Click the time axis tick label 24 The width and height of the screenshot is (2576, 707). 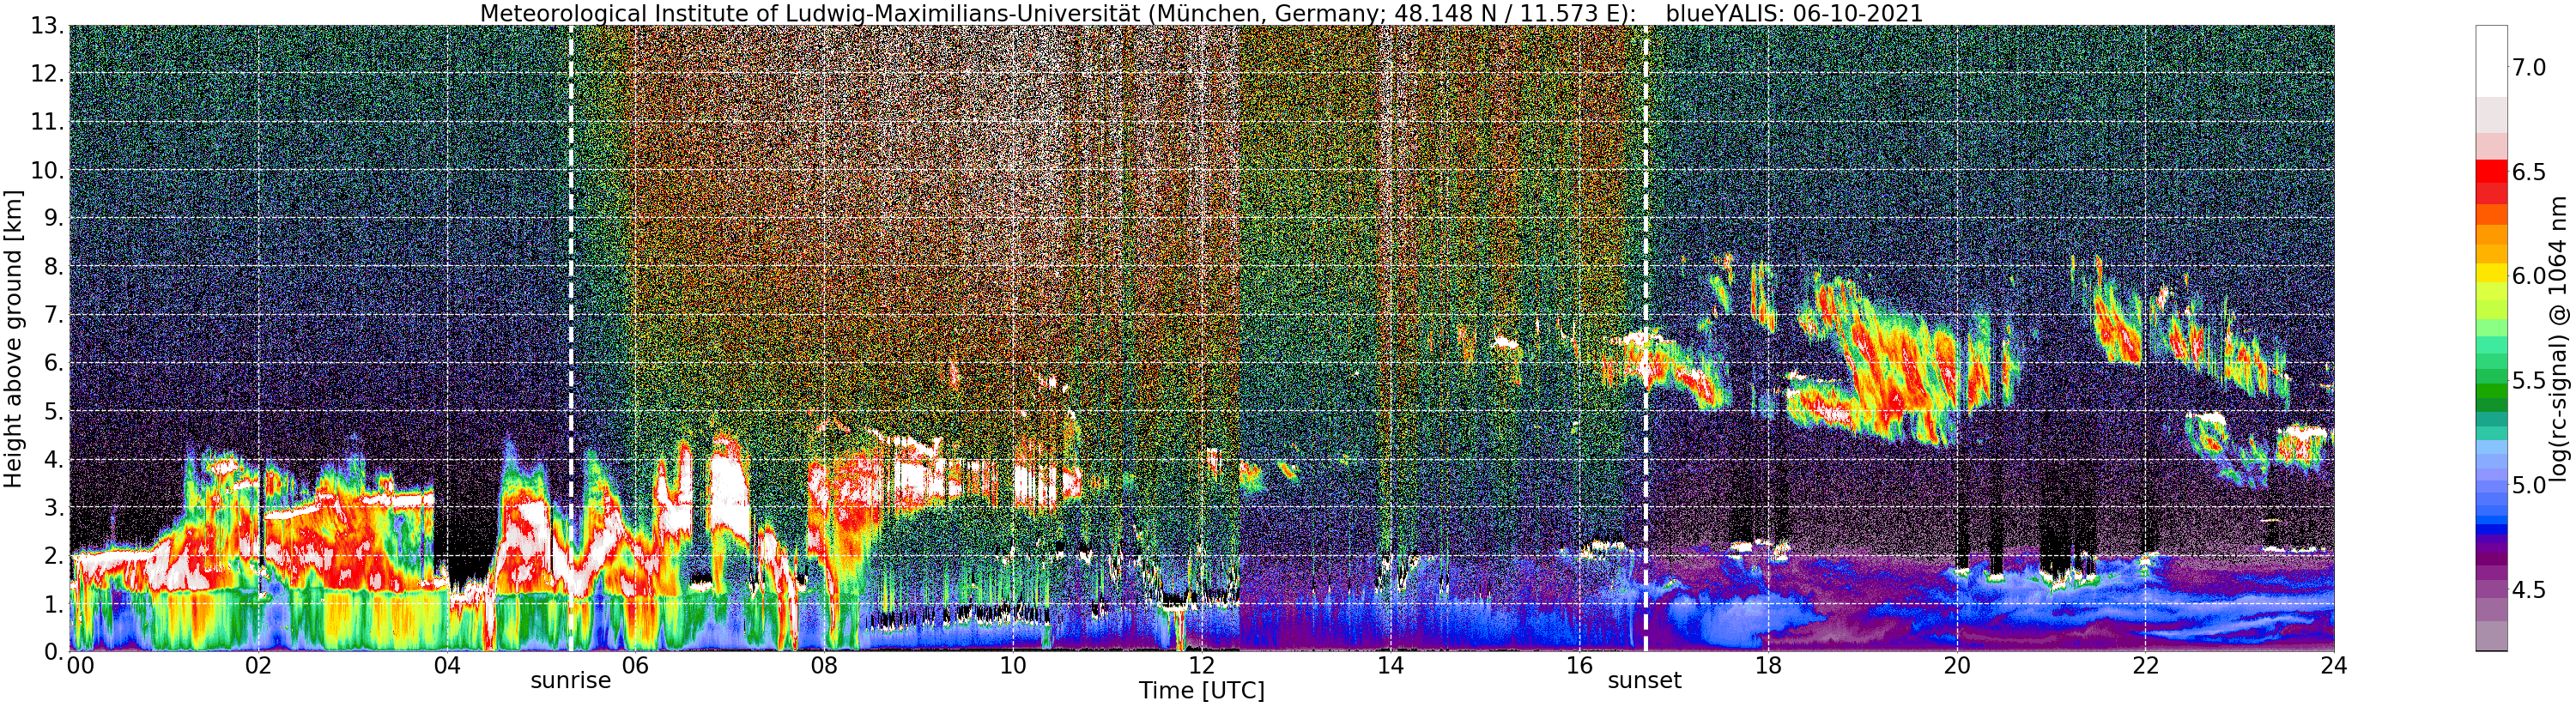coord(2334,665)
